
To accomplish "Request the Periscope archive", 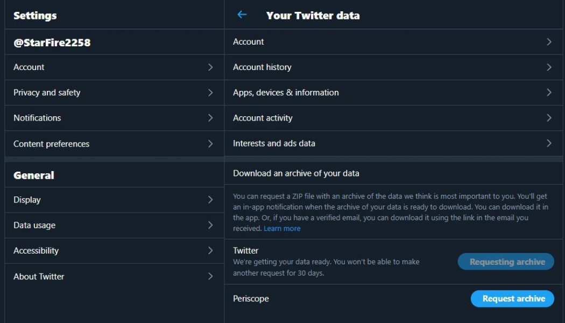I will point(512,298).
